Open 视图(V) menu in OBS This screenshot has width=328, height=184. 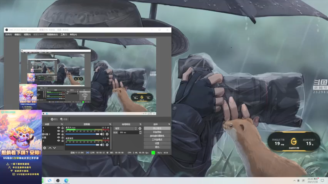click(x=27, y=34)
